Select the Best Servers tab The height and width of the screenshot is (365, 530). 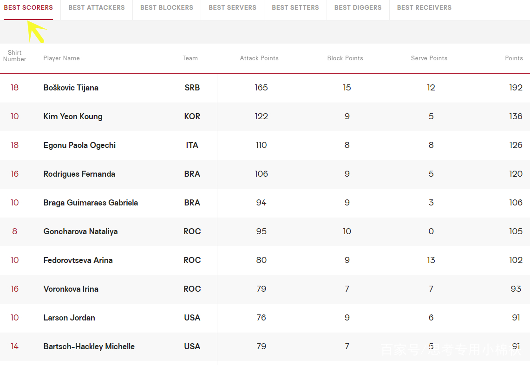click(232, 7)
